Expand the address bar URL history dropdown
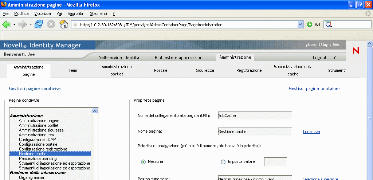Viewport: 373px width, 180px height. coord(301,24)
